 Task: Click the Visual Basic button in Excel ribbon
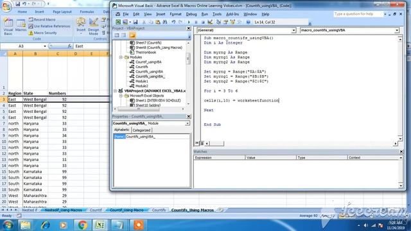coord(8,26)
